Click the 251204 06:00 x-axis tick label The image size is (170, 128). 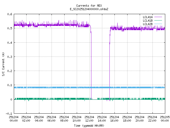click(52, 118)
